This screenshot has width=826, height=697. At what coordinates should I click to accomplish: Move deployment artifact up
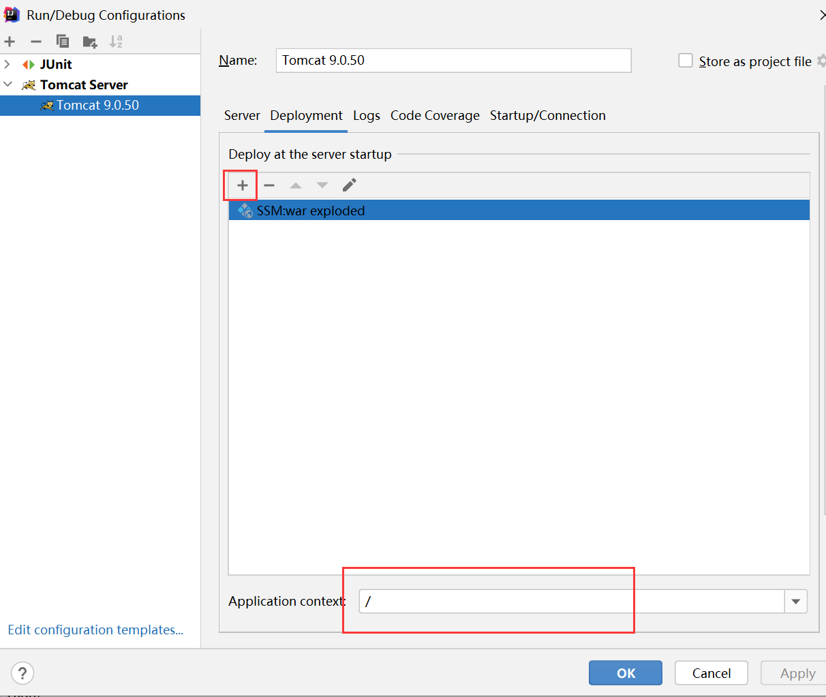point(296,185)
